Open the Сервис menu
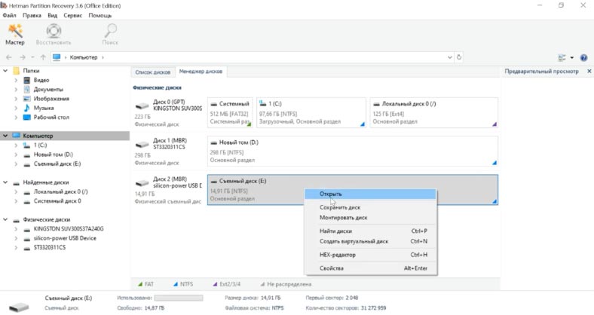Screen dimensions: 594x315 tap(72, 16)
